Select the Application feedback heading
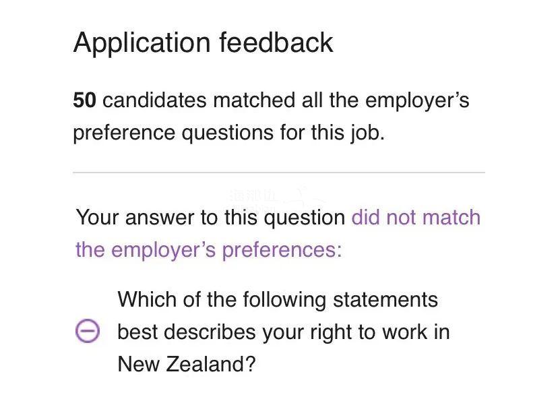Image resolution: width=558 pixels, height=399 pixels. point(203,42)
